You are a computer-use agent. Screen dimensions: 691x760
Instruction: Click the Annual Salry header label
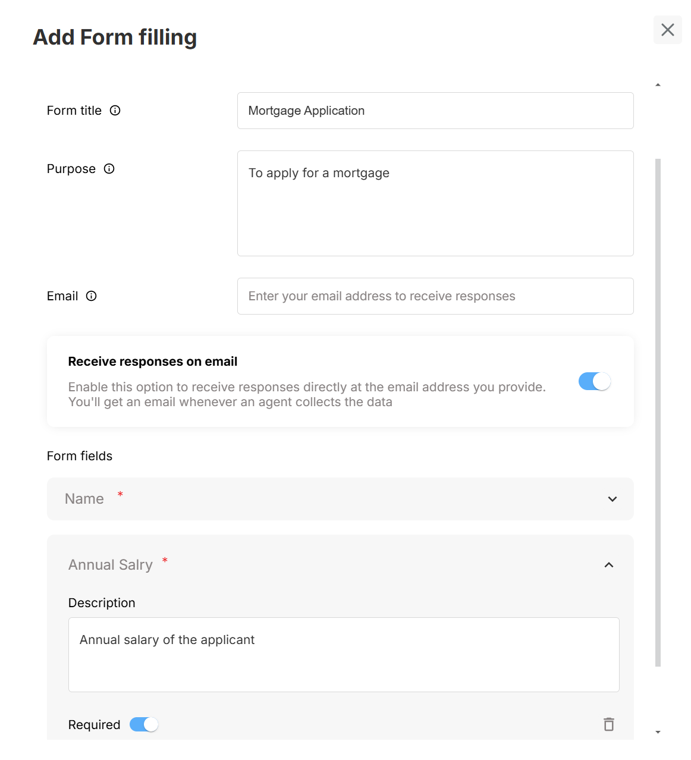(x=111, y=565)
